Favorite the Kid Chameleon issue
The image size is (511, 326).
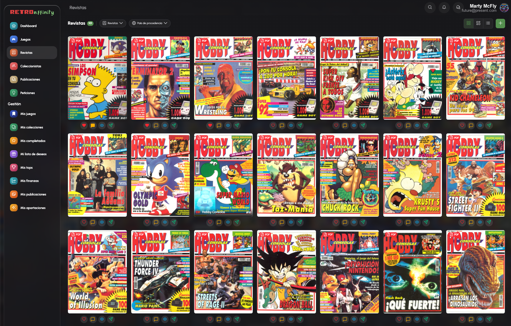462,126
